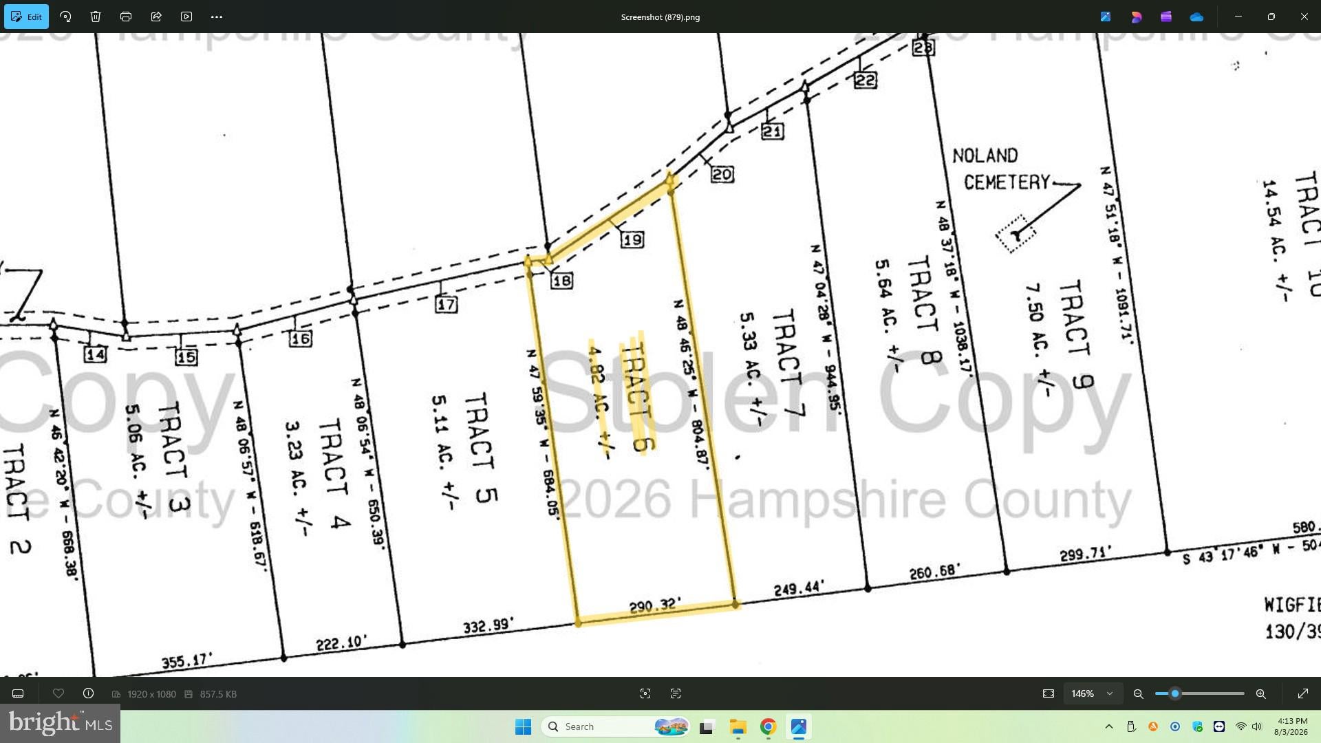Viewport: 1321px width, 743px height.
Task: Delete the image using the trash icon
Action: click(x=96, y=17)
